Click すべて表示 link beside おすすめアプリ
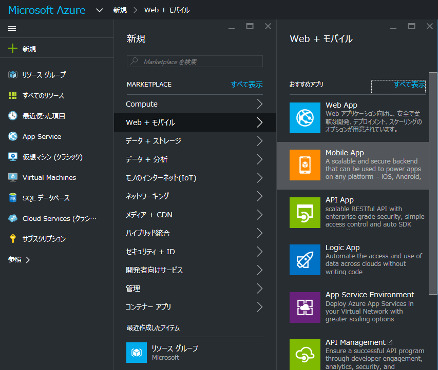Screen dimensions: 438x370 (x=409, y=84)
